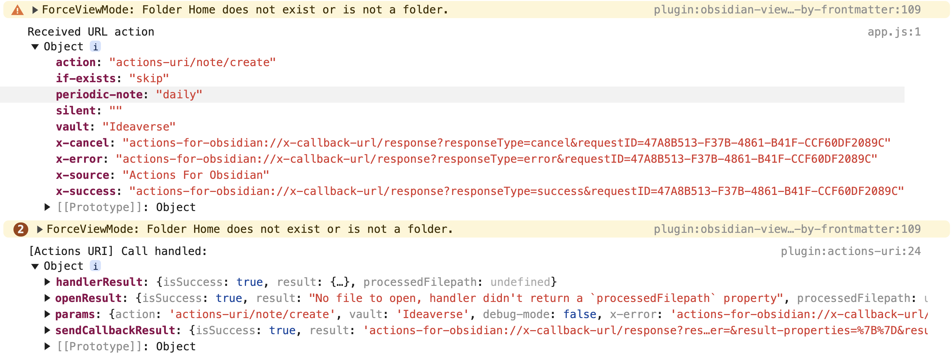
Task: Expand the ForceViewMode warning repeated twice
Action: pos(40,229)
